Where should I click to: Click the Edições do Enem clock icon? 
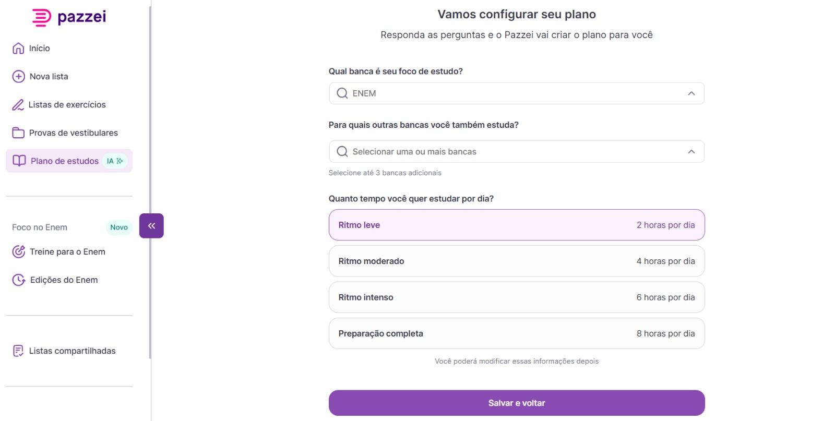18,280
